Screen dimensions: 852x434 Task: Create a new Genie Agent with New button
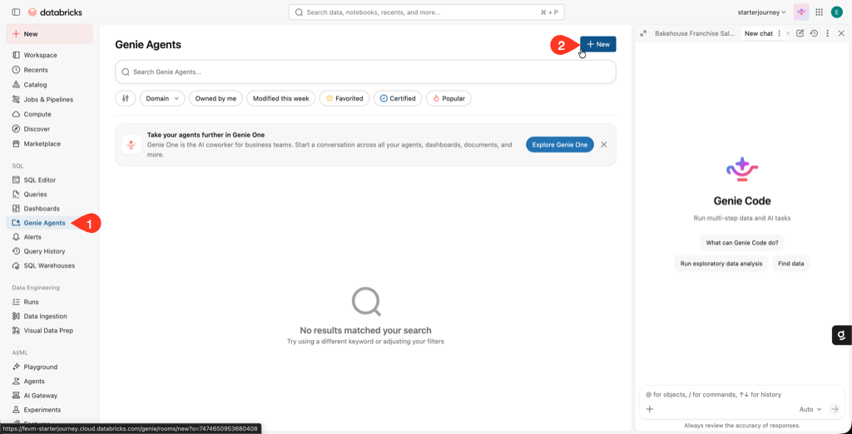598,45
